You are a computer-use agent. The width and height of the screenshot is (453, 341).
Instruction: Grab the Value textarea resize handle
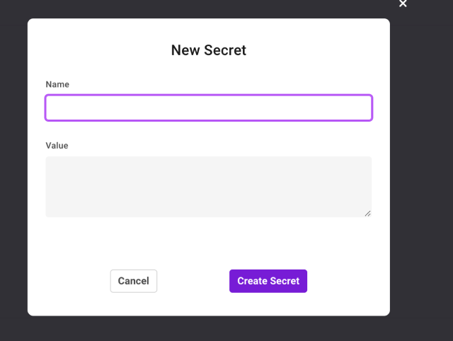click(367, 214)
